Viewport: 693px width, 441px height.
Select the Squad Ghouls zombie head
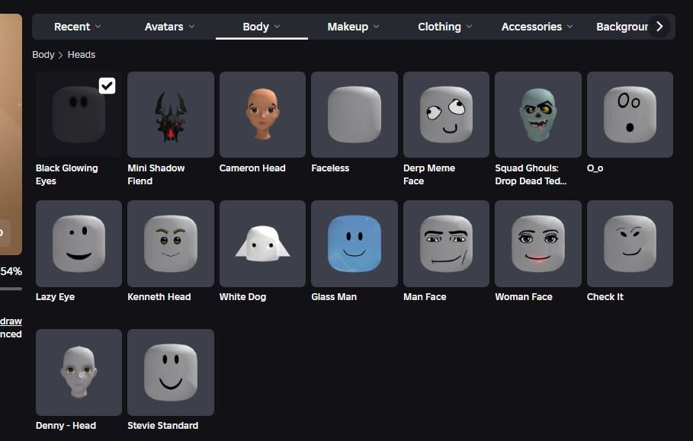tap(538, 114)
